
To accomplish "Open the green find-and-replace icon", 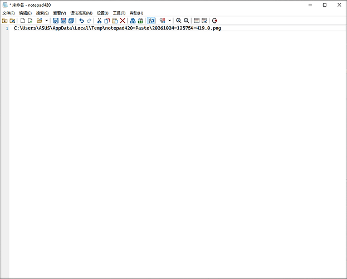I will coord(140,21).
